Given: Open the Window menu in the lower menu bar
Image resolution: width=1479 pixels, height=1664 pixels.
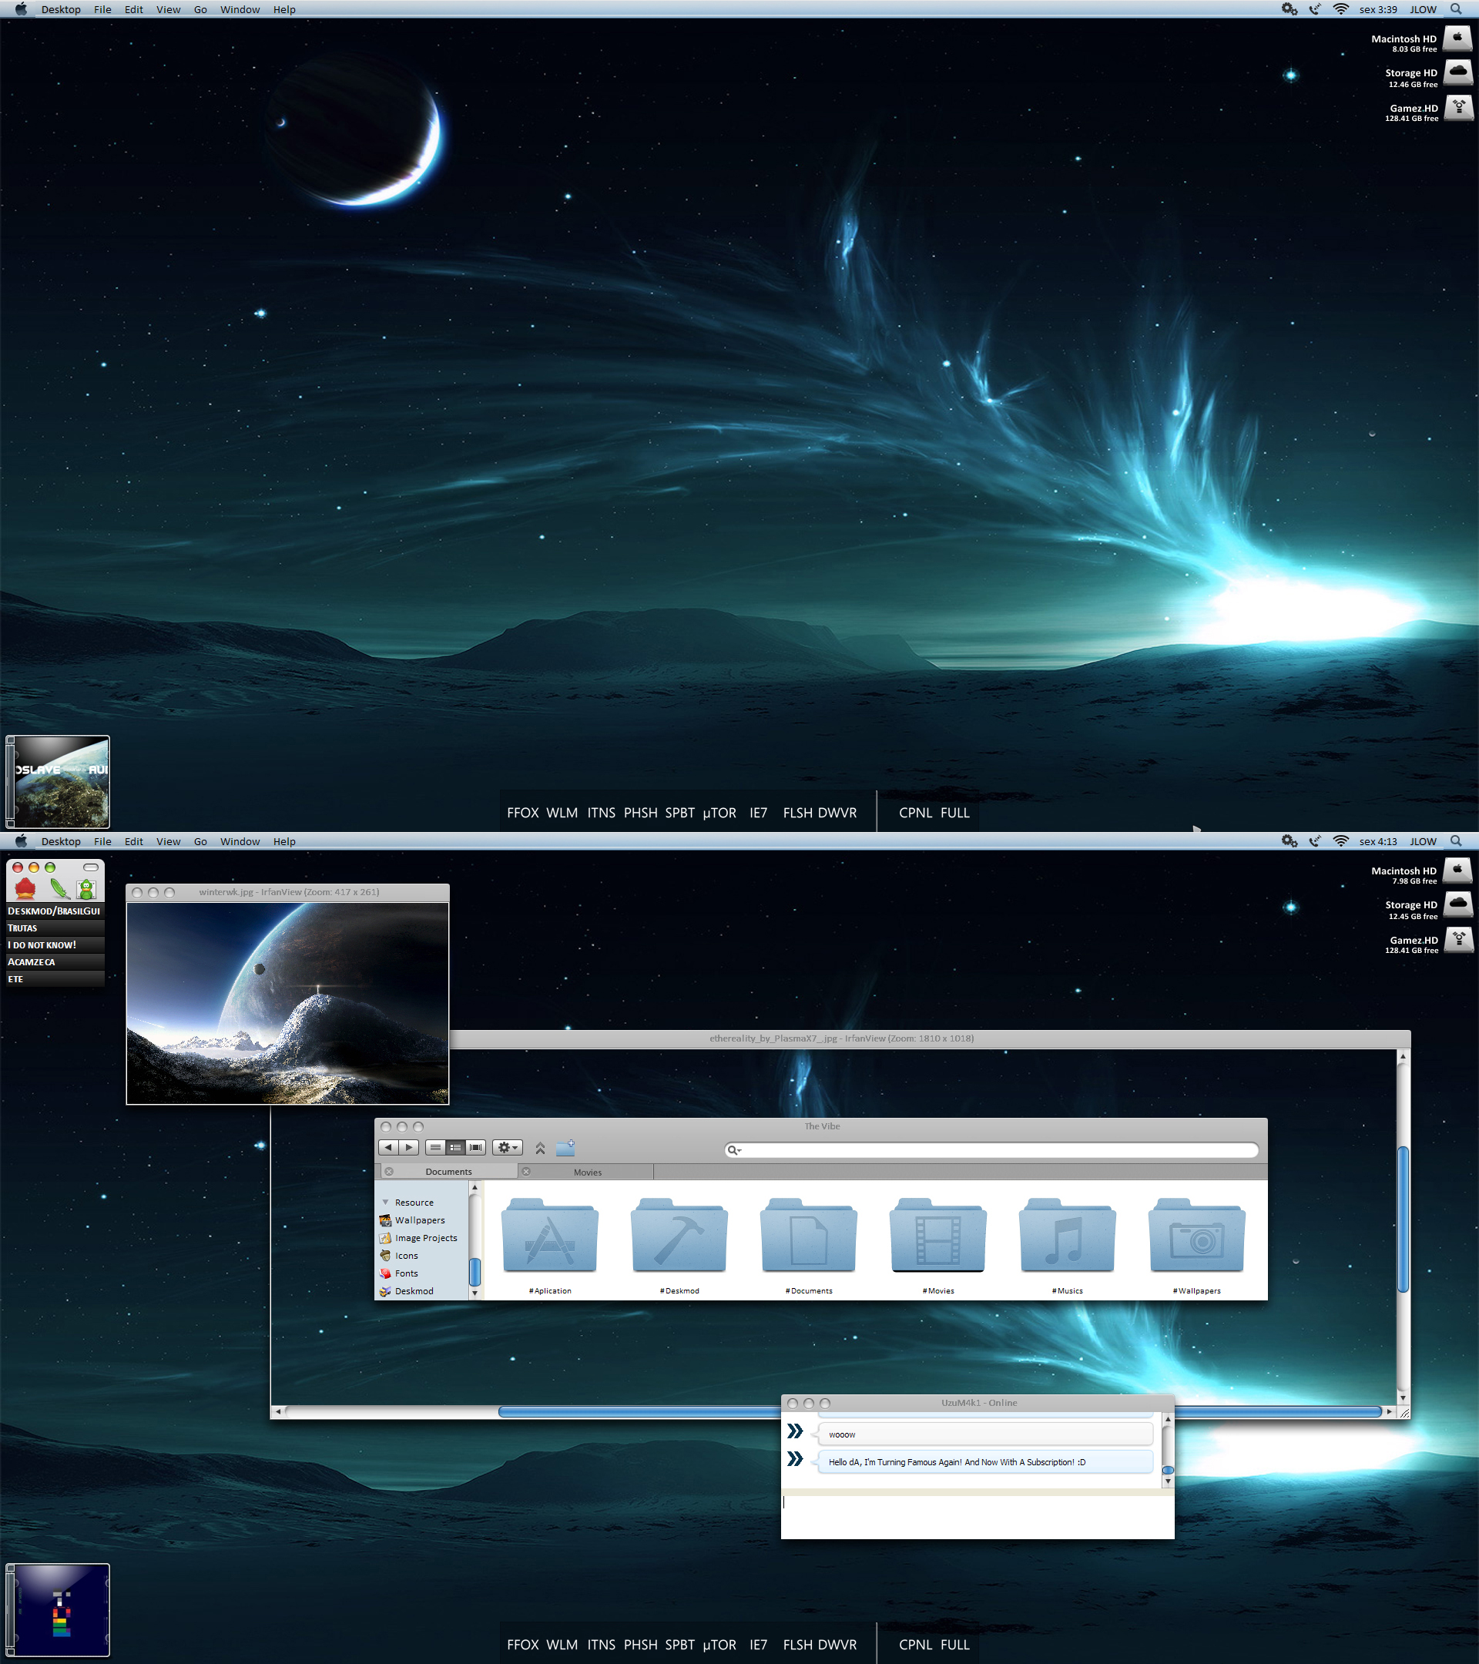Looking at the screenshot, I should coord(240,841).
